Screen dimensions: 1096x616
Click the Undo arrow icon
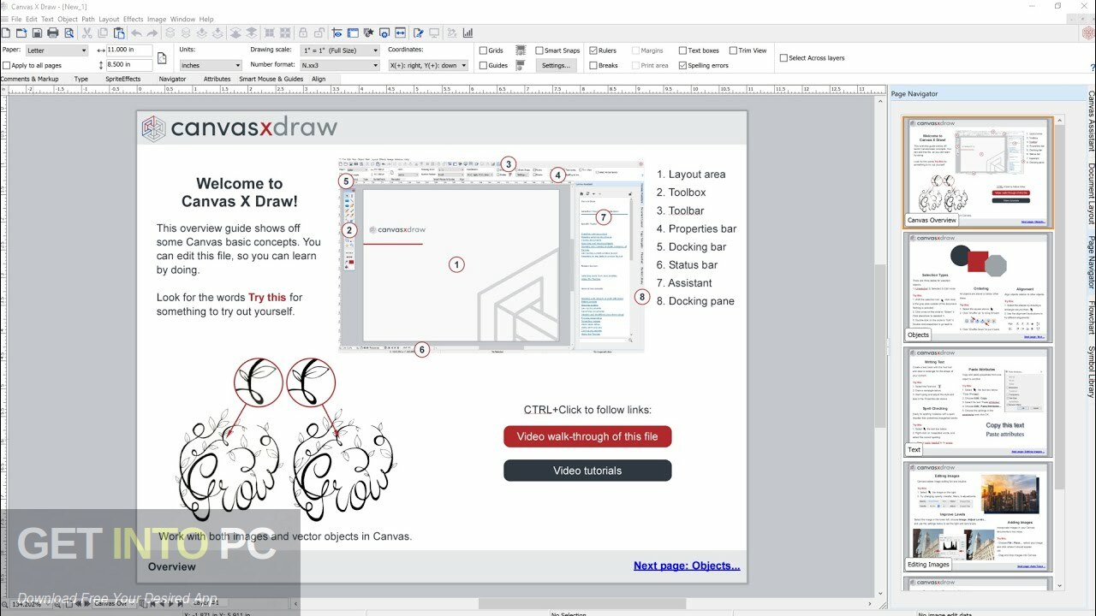[136, 33]
